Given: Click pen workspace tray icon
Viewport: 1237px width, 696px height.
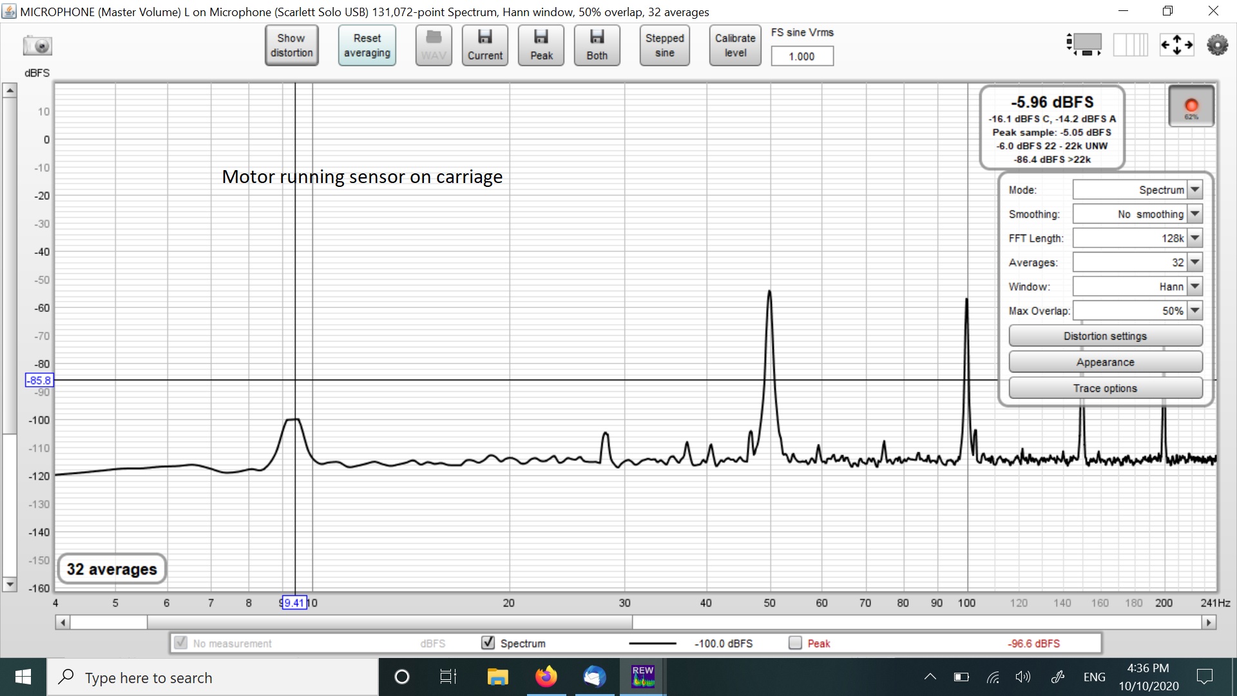Looking at the screenshot, I should click(x=1057, y=677).
